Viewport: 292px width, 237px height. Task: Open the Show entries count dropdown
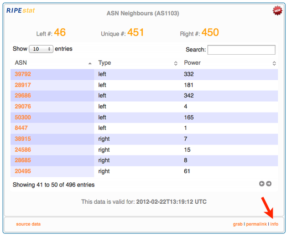click(41, 49)
